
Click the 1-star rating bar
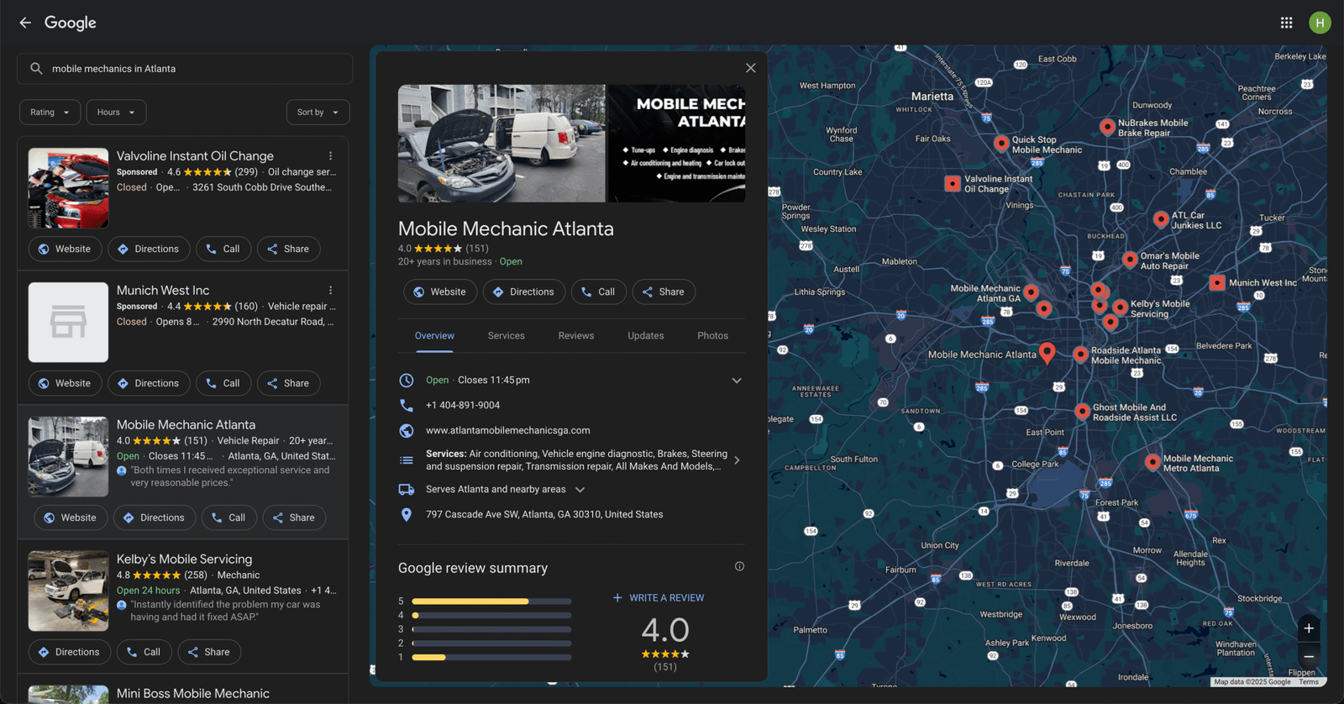491,657
